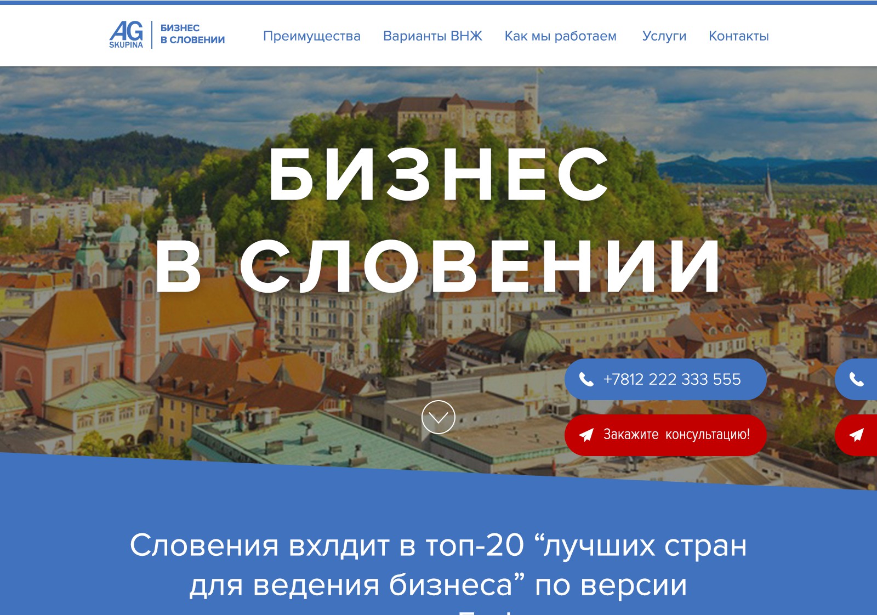Navigate to Контакты

[x=738, y=36]
